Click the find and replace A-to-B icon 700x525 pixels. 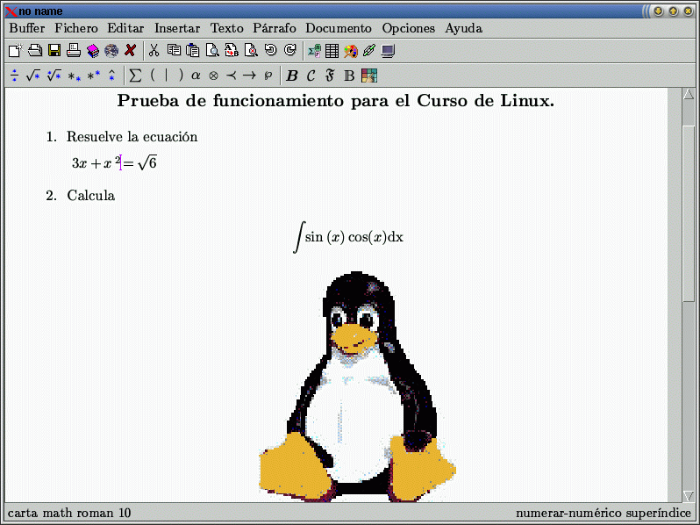pos(232,51)
